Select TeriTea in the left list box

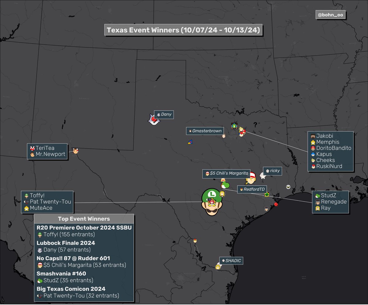click(x=45, y=148)
